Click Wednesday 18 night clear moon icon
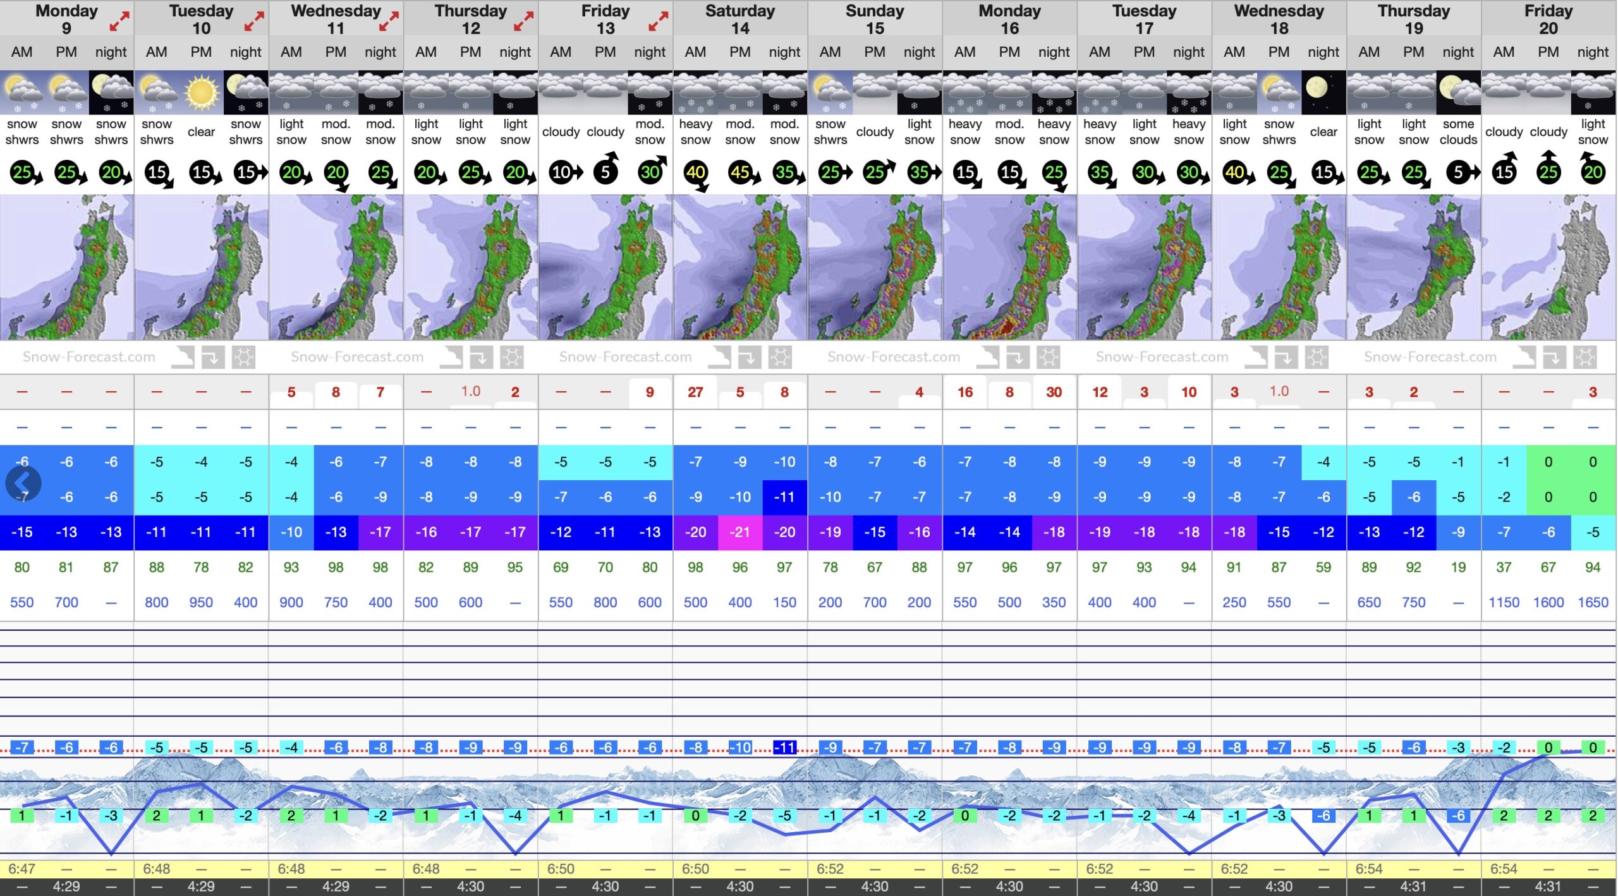Viewport: 1618px width, 896px height. [1323, 92]
